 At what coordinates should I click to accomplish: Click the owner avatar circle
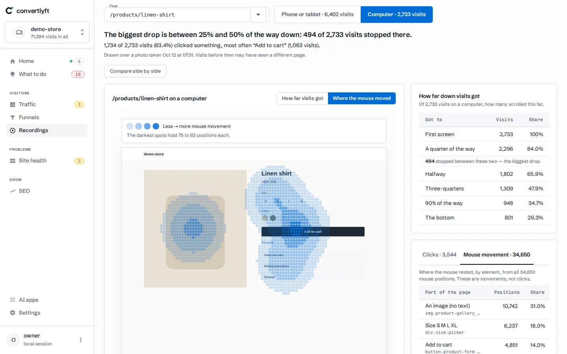(13, 340)
